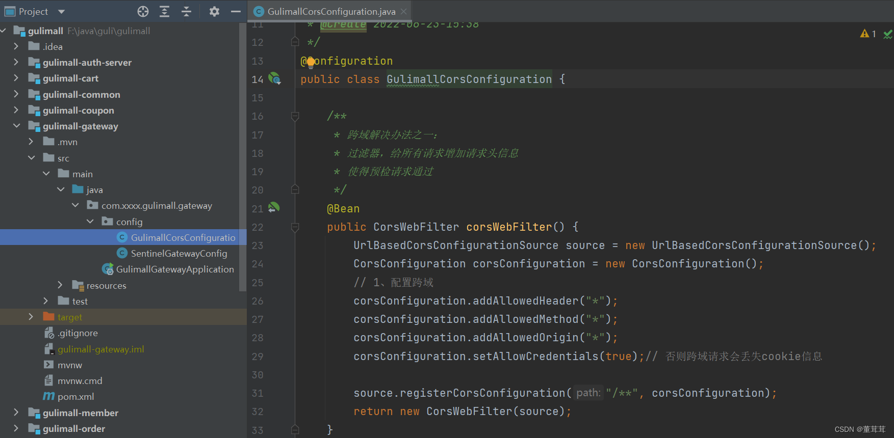
Task: Collapse the corsWebFilter method on line 22
Action: [x=295, y=227]
